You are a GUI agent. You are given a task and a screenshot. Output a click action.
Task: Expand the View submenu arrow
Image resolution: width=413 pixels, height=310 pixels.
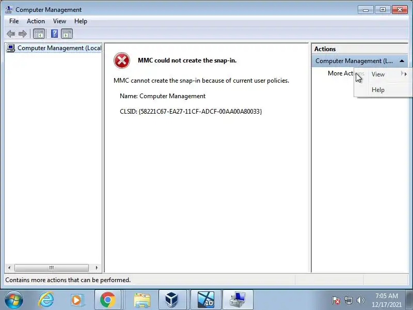pyautogui.click(x=405, y=74)
